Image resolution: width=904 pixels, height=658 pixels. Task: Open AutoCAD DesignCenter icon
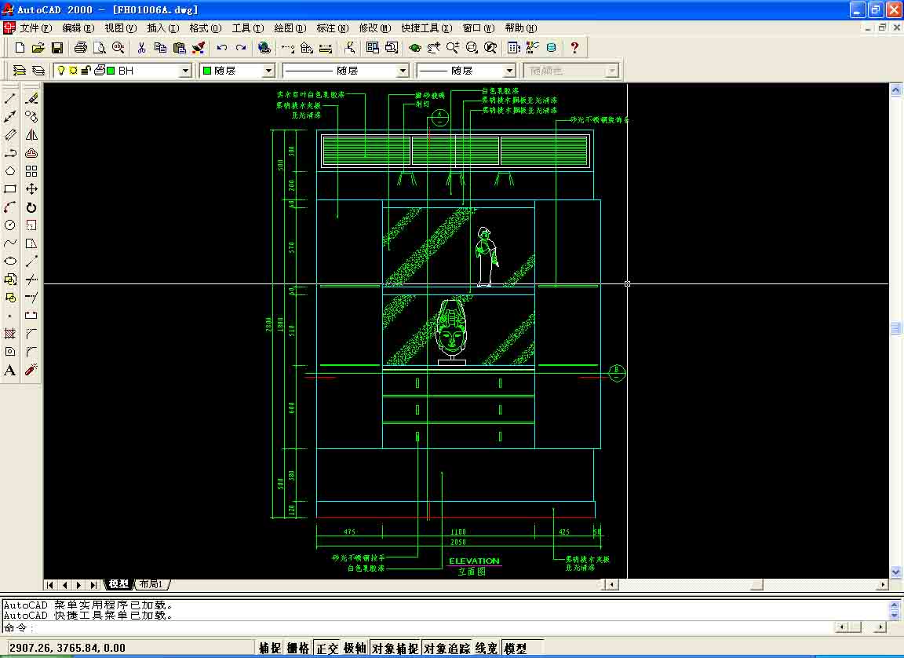click(514, 48)
